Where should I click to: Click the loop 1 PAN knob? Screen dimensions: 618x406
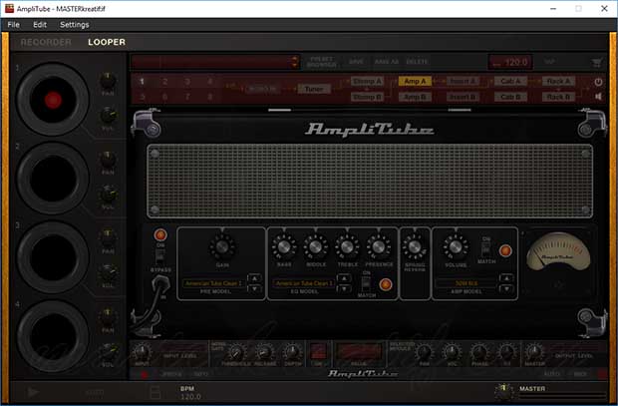click(108, 80)
